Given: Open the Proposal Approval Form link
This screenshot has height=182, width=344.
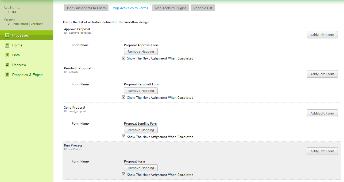Looking at the screenshot, I should tap(141, 45).
